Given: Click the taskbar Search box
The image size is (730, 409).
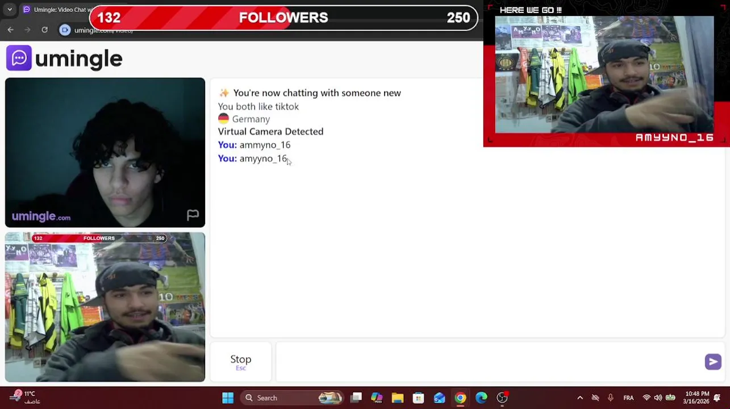Looking at the screenshot, I should pos(292,398).
